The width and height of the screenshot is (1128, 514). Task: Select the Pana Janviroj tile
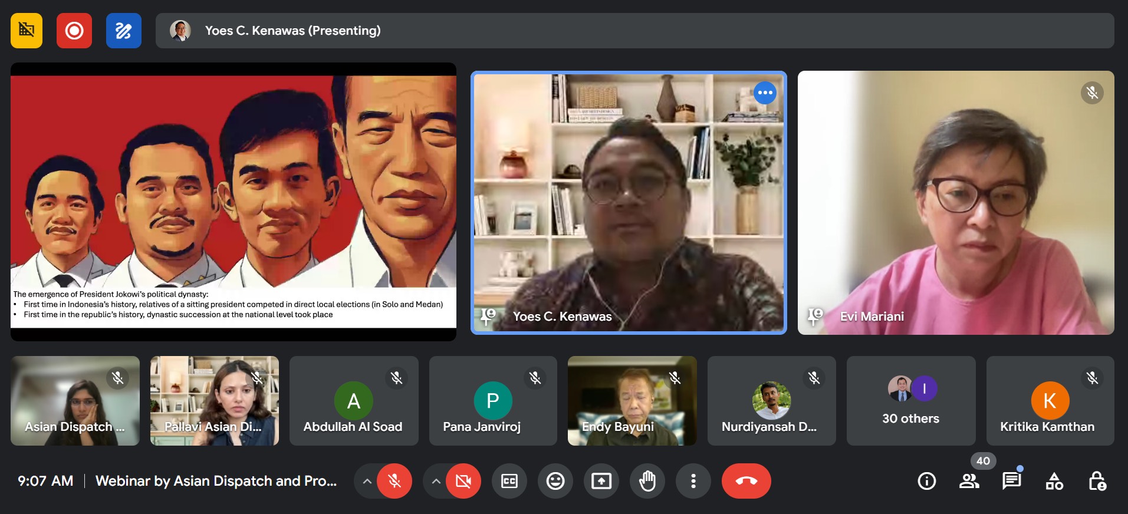493,400
